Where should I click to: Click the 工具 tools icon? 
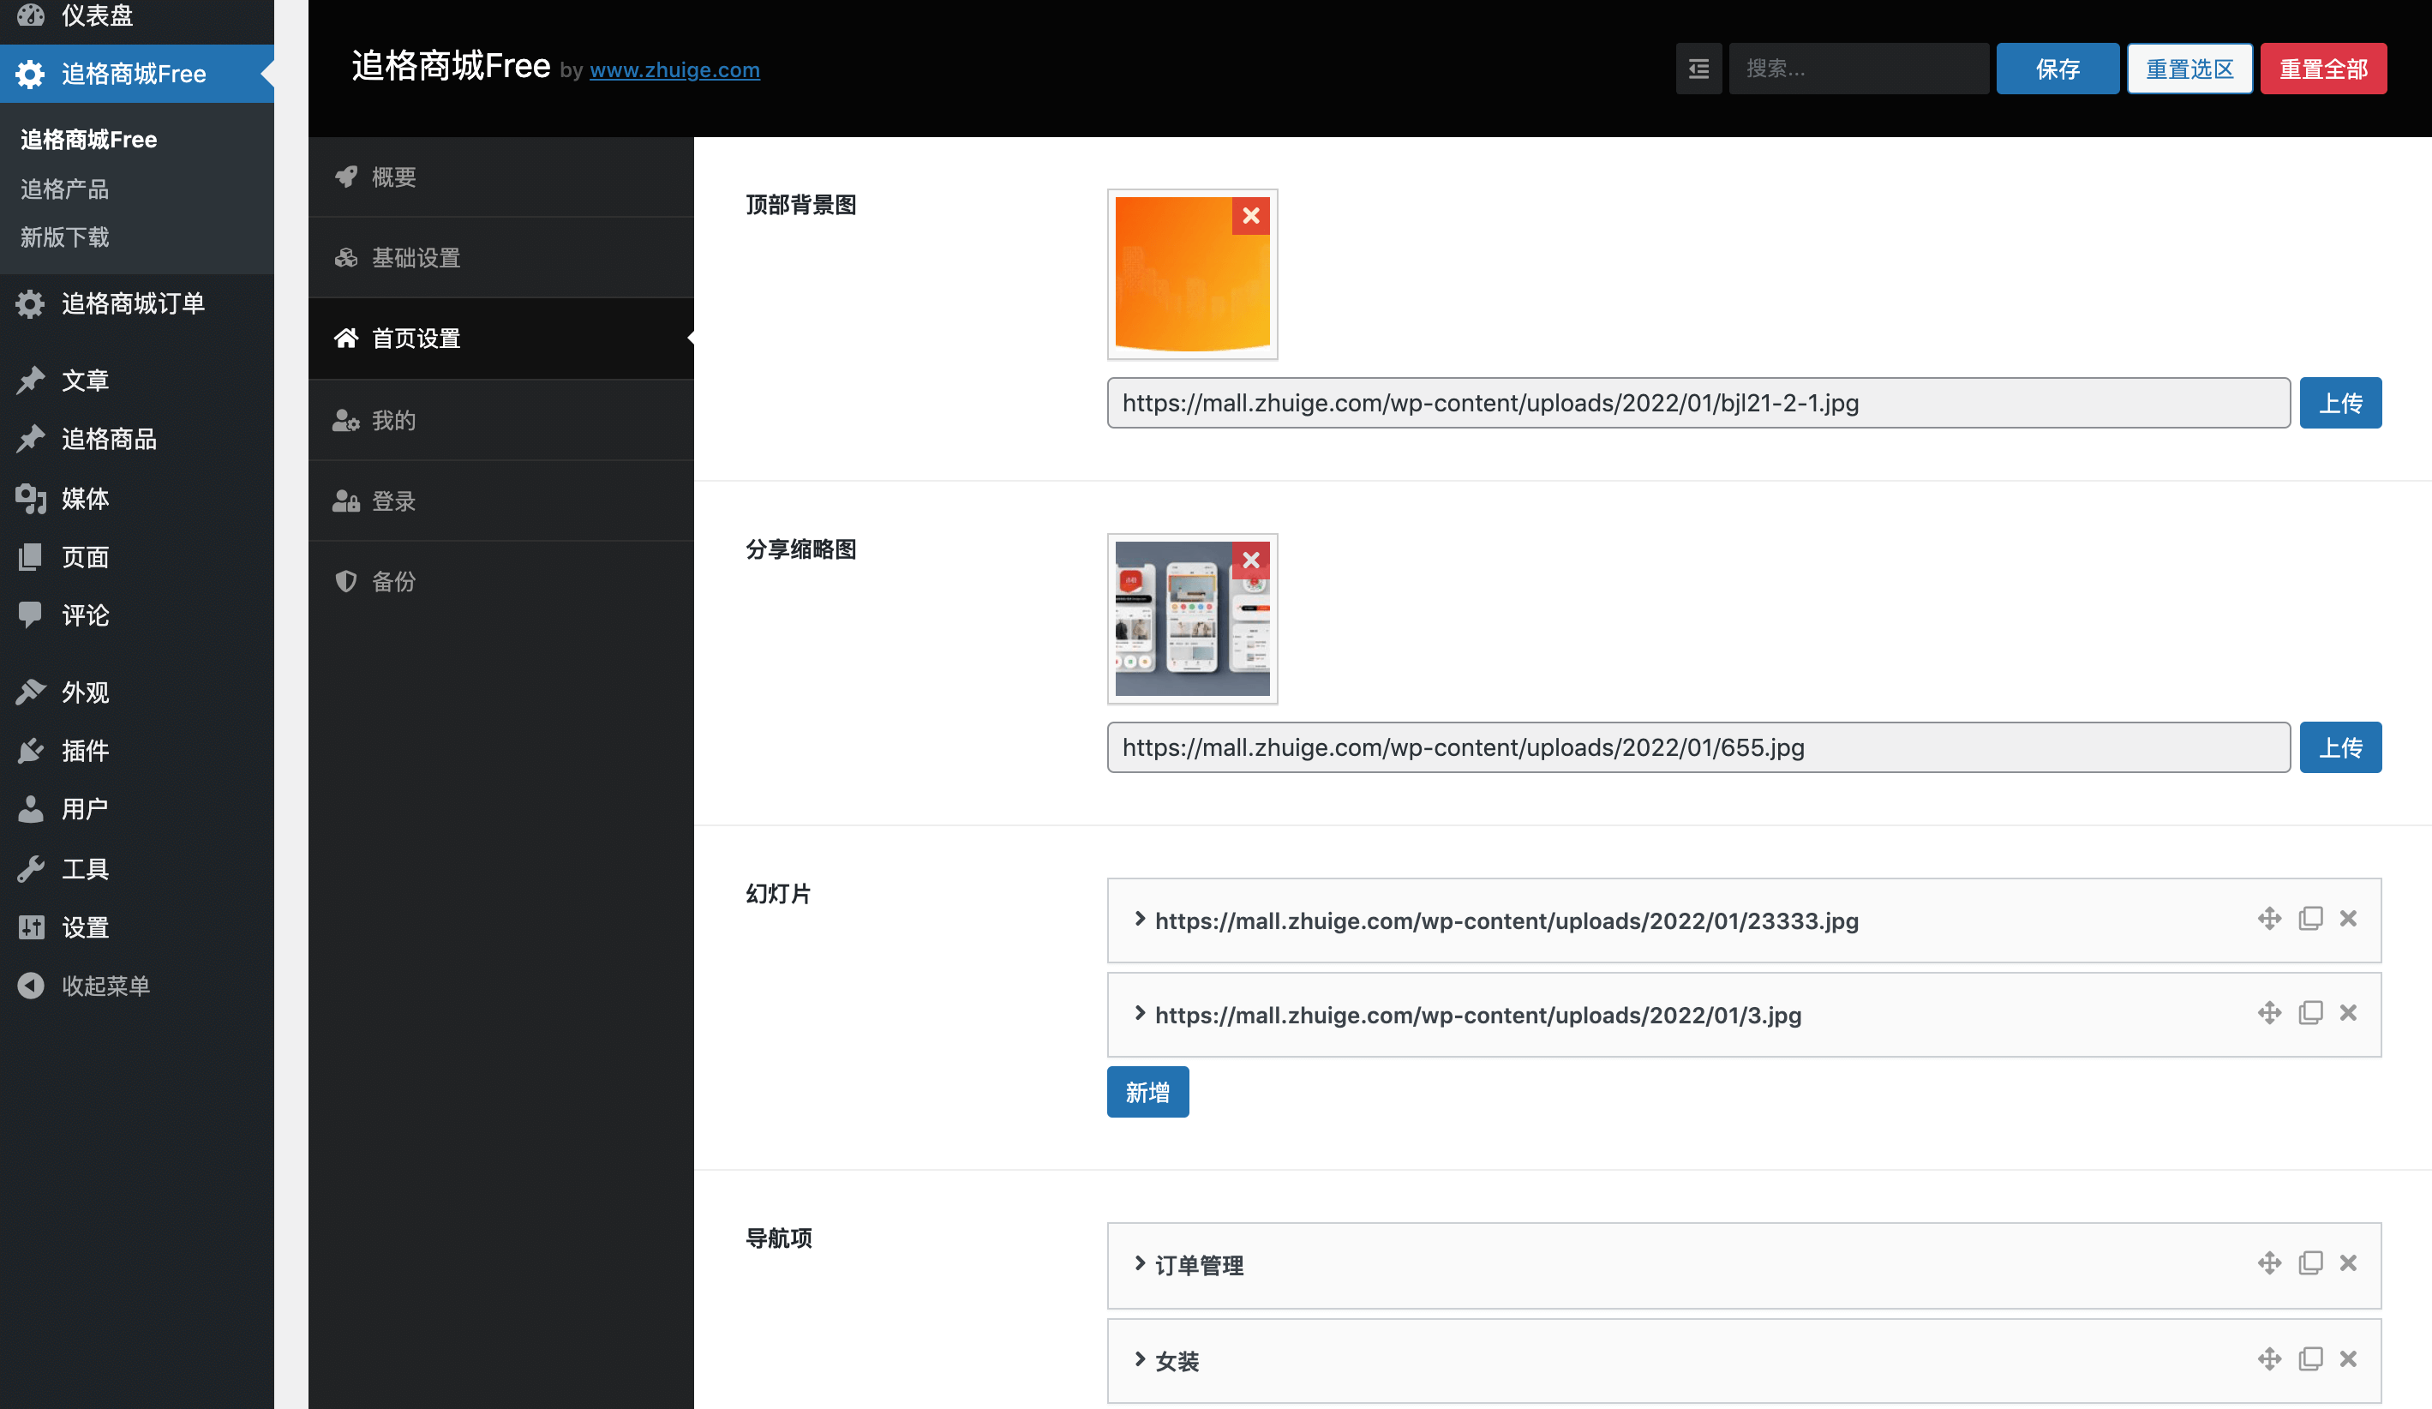coord(30,867)
